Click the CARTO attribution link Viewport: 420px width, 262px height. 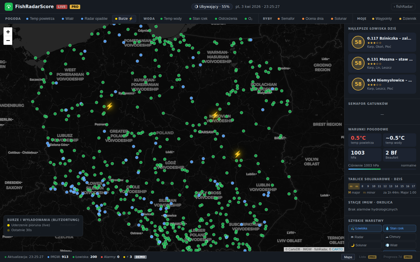337,249
